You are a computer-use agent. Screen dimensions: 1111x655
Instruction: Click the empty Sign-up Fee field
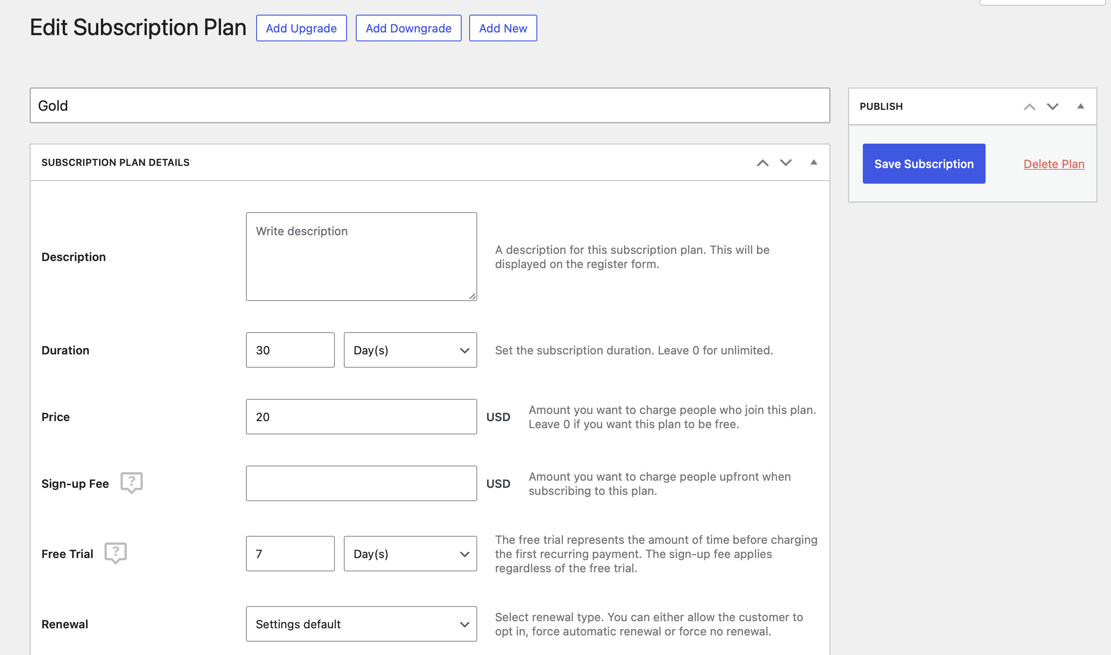(x=361, y=483)
